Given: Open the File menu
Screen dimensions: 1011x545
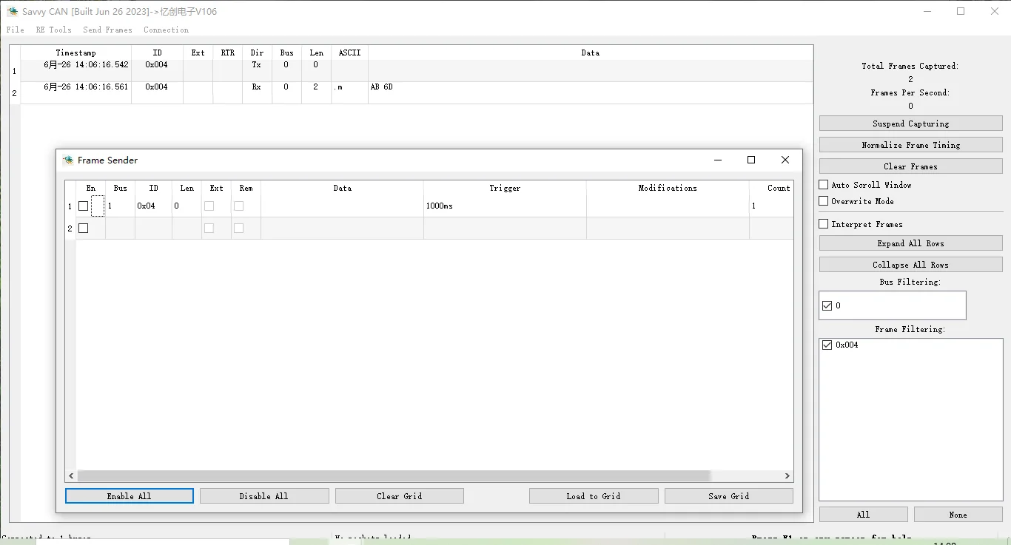Looking at the screenshot, I should (15, 30).
